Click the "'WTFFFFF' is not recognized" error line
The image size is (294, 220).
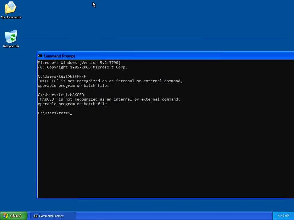click(x=110, y=81)
